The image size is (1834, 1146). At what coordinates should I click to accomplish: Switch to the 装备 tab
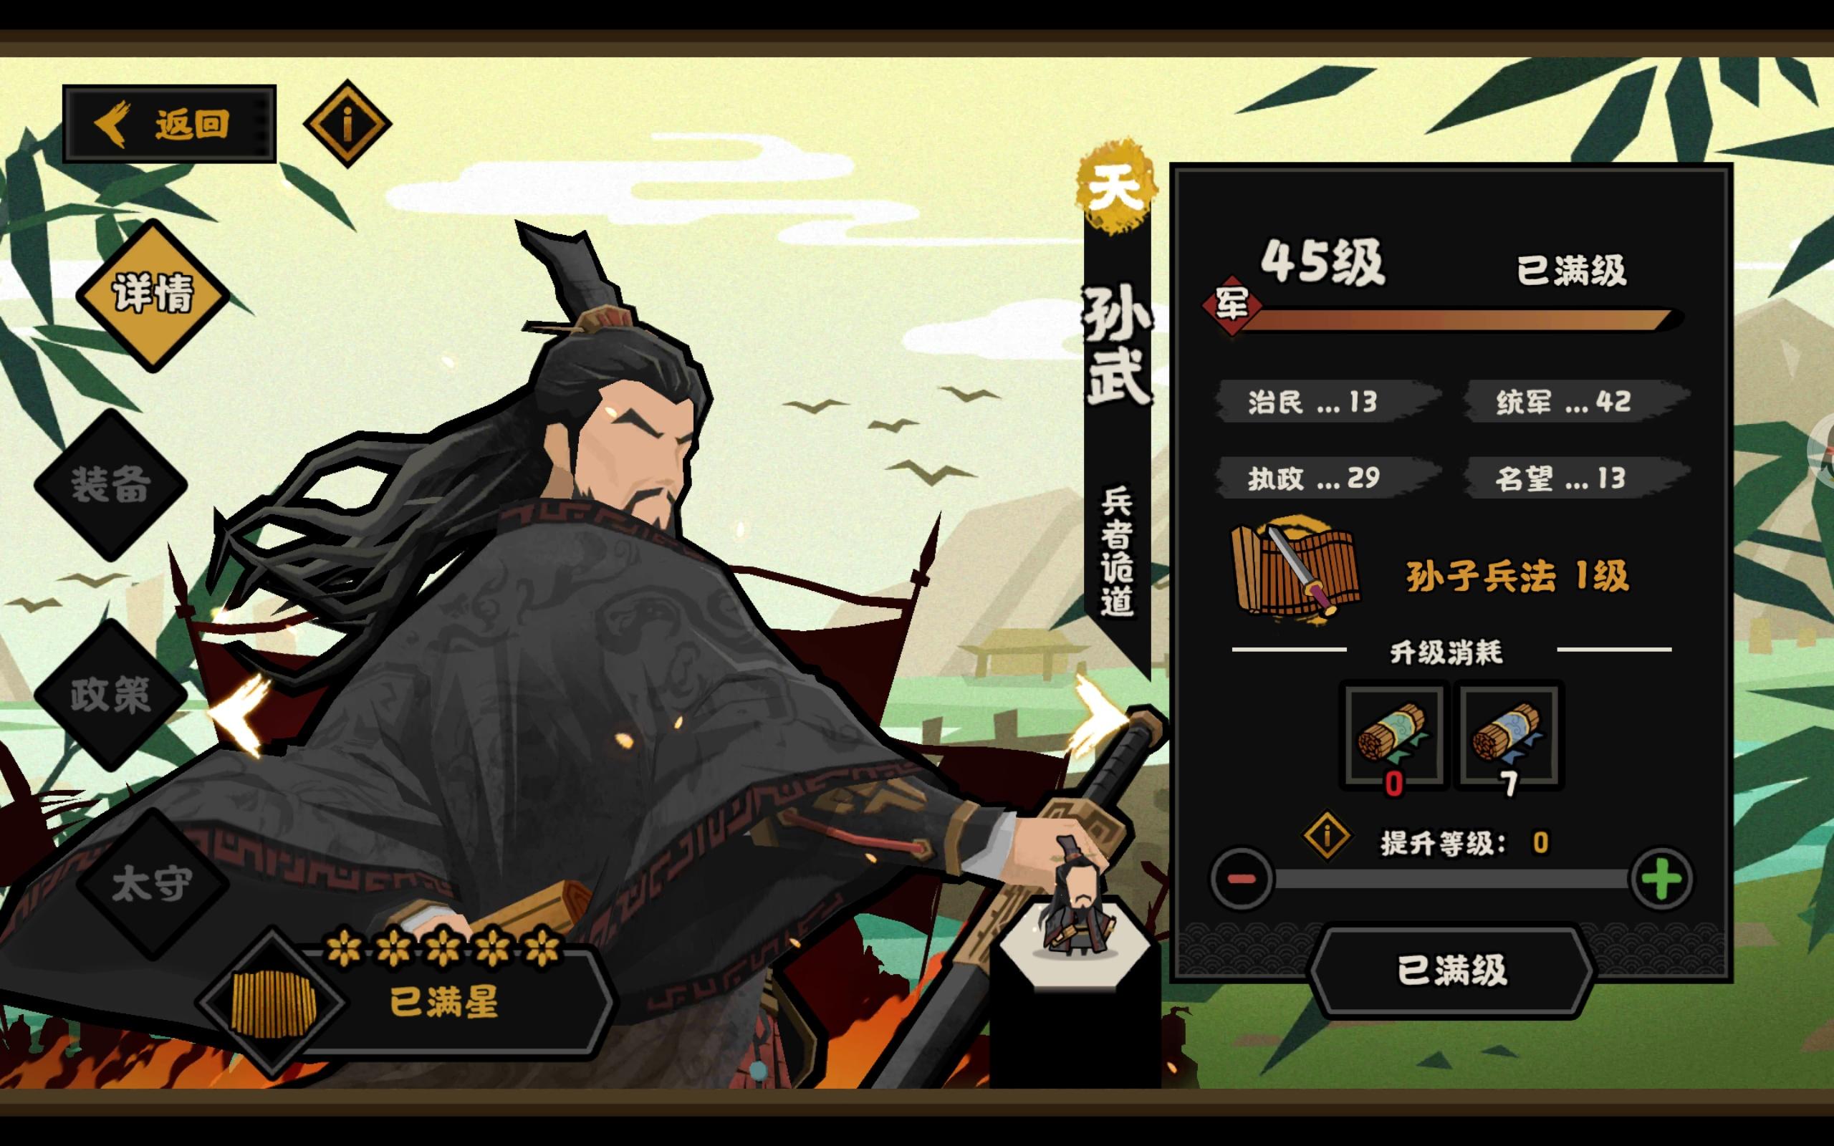[x=110, y=485]
